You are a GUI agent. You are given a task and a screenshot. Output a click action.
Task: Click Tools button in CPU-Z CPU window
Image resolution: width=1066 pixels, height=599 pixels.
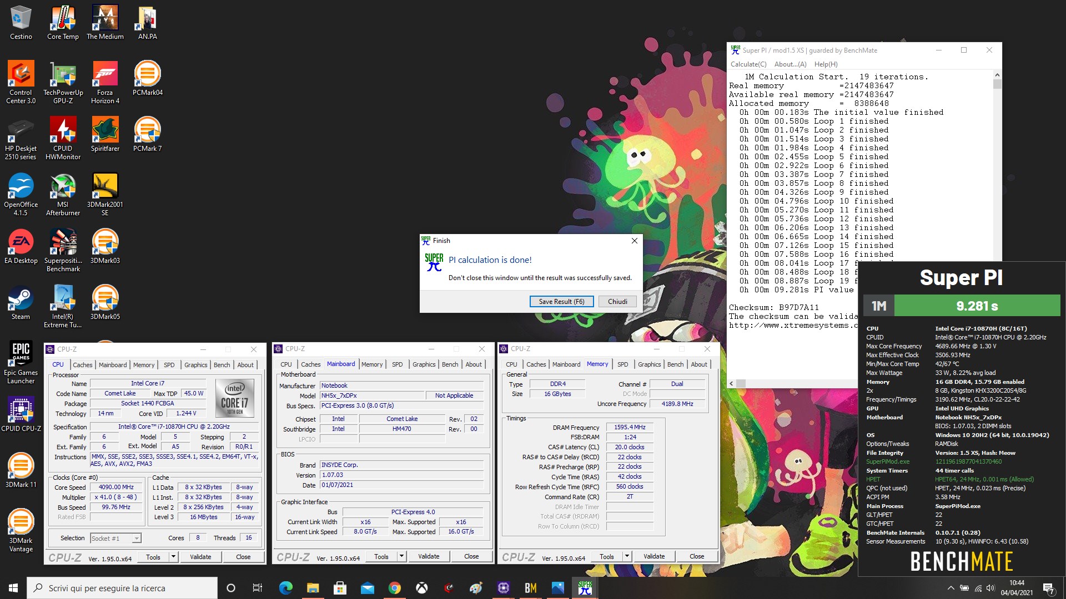153,557
